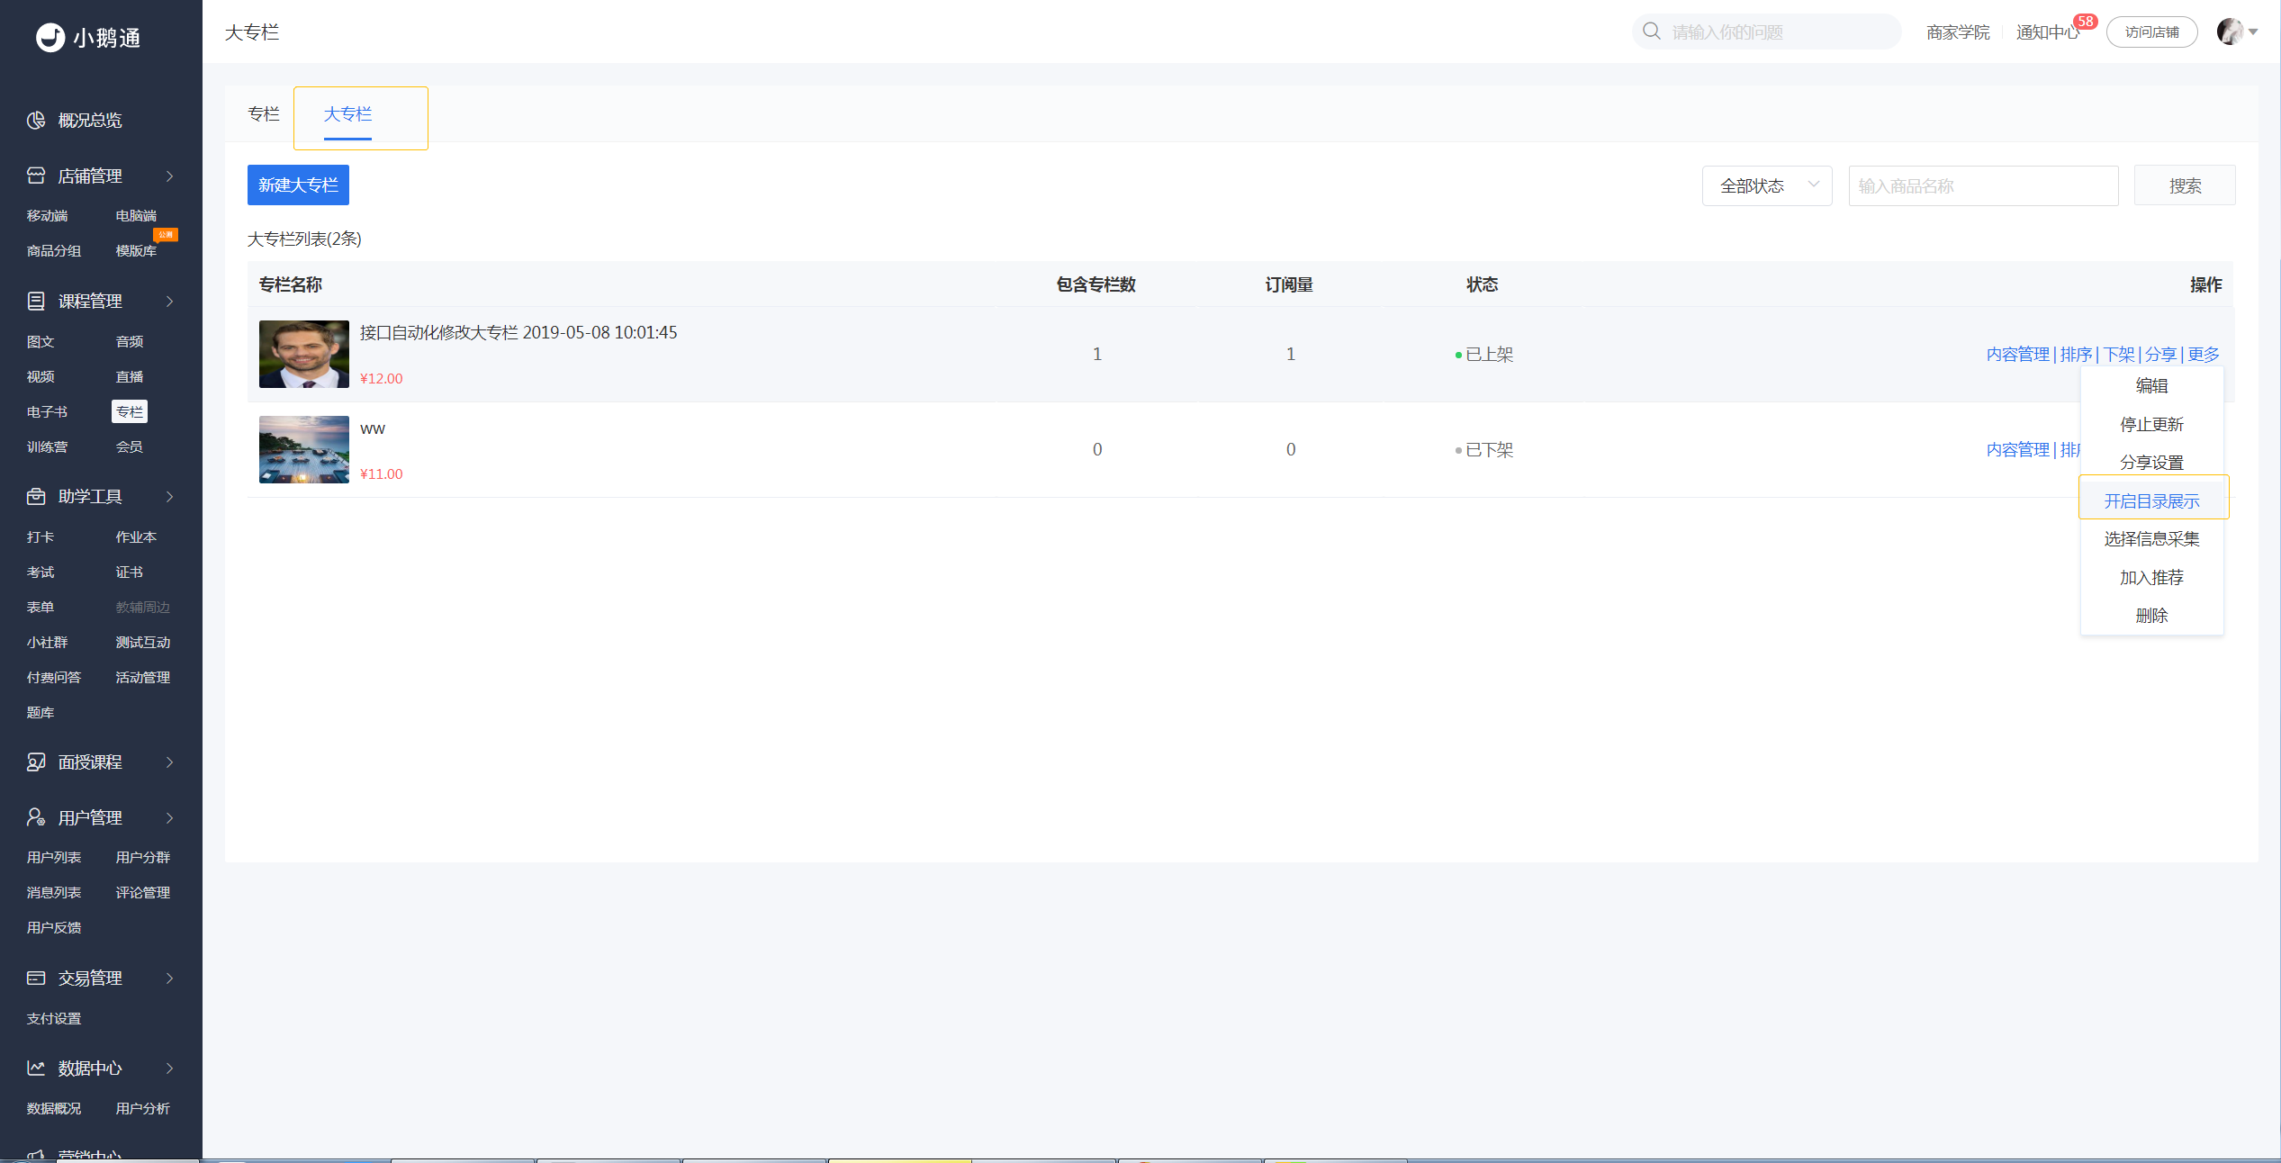The width and height of the screenshot is (2281, 1163).
Task: Click the 输入商品名称 search field
Action: [x=1983, y=185]
